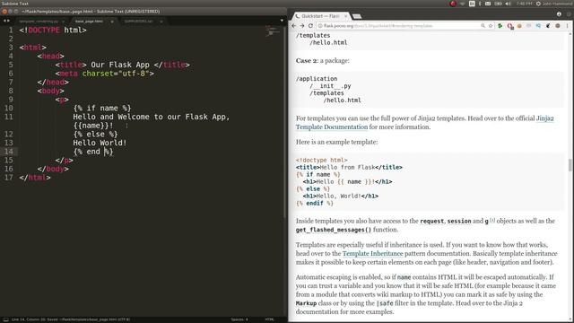This screenshot has width=574, height=323.
Task: Click the light blue extension icon
Action: (x=538, y=26)
